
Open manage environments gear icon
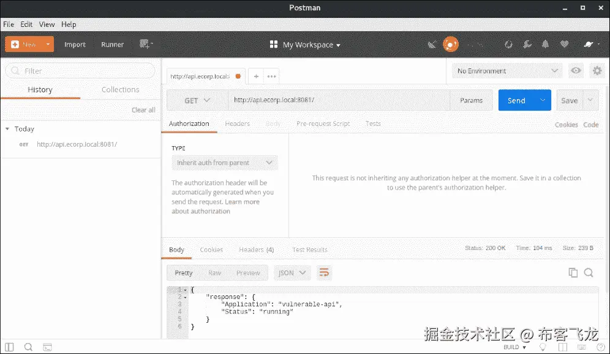[597, 71]
